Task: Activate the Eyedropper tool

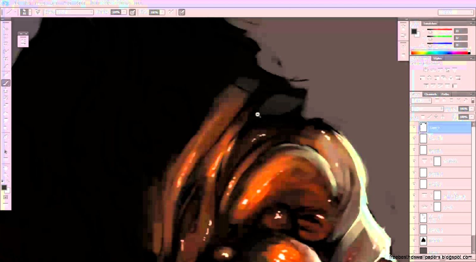Action: click(5, 66)
